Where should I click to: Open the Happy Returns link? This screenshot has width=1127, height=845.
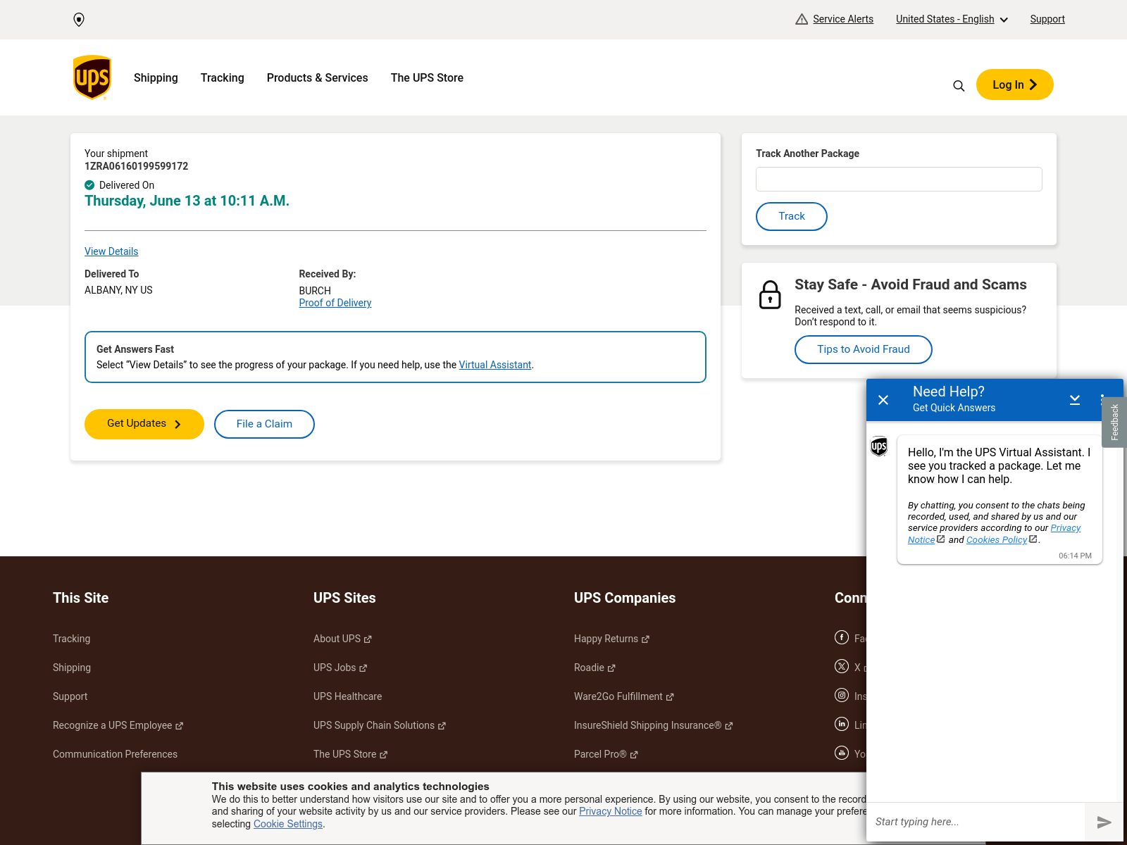611,639
